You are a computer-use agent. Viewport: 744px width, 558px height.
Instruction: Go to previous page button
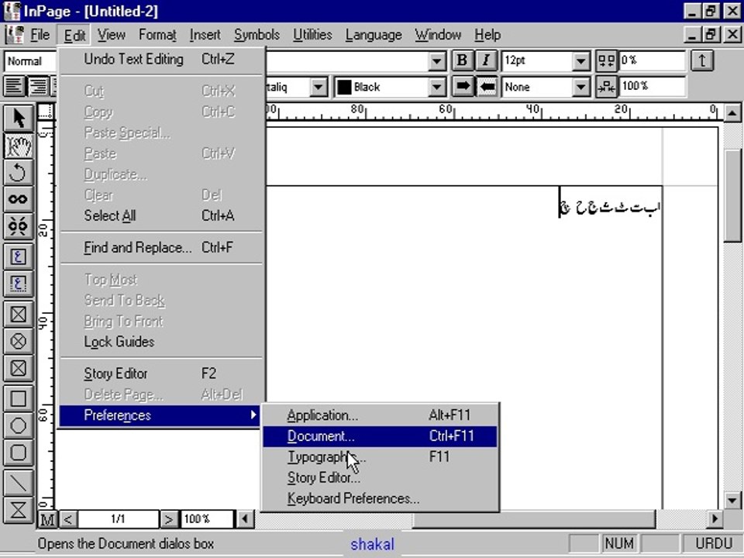coord(68,519)
